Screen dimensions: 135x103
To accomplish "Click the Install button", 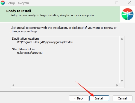I will click(x=99, y=98).
